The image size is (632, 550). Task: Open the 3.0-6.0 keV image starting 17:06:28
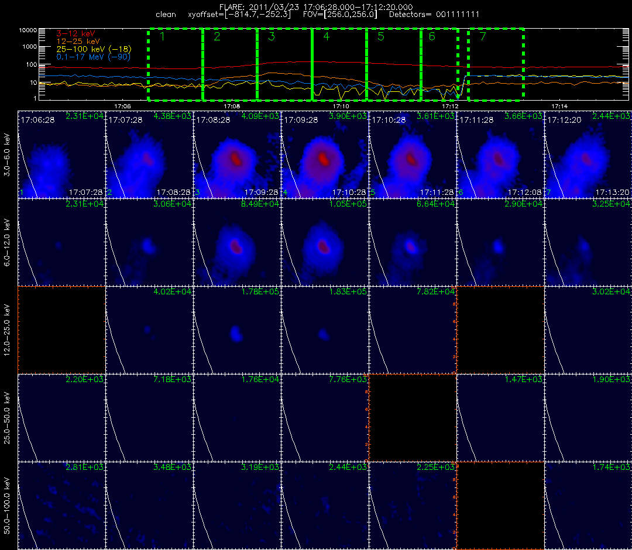[61, 154]
